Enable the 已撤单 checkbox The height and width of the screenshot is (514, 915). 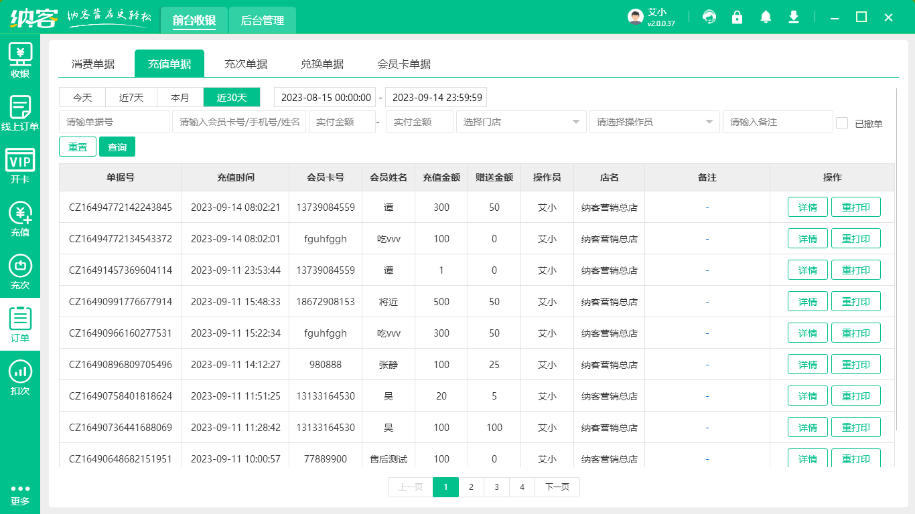click(842, 122)
